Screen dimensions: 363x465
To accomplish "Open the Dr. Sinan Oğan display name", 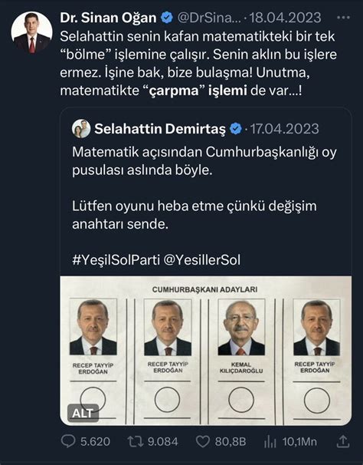I will click(x=108, y=18).
